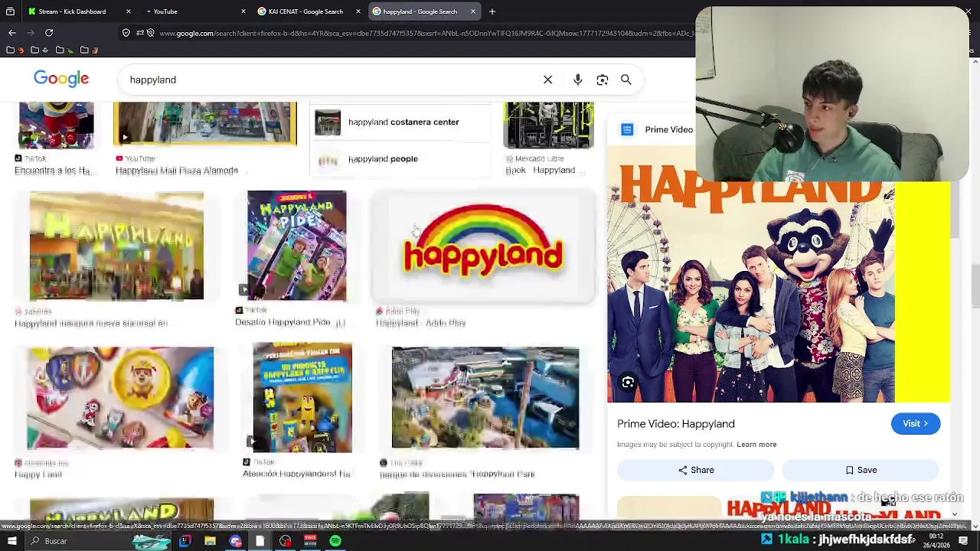Screen dimensions: 980x551
Task: Open the Mercado Libre Happyland book image
Action: click(548, 125)
